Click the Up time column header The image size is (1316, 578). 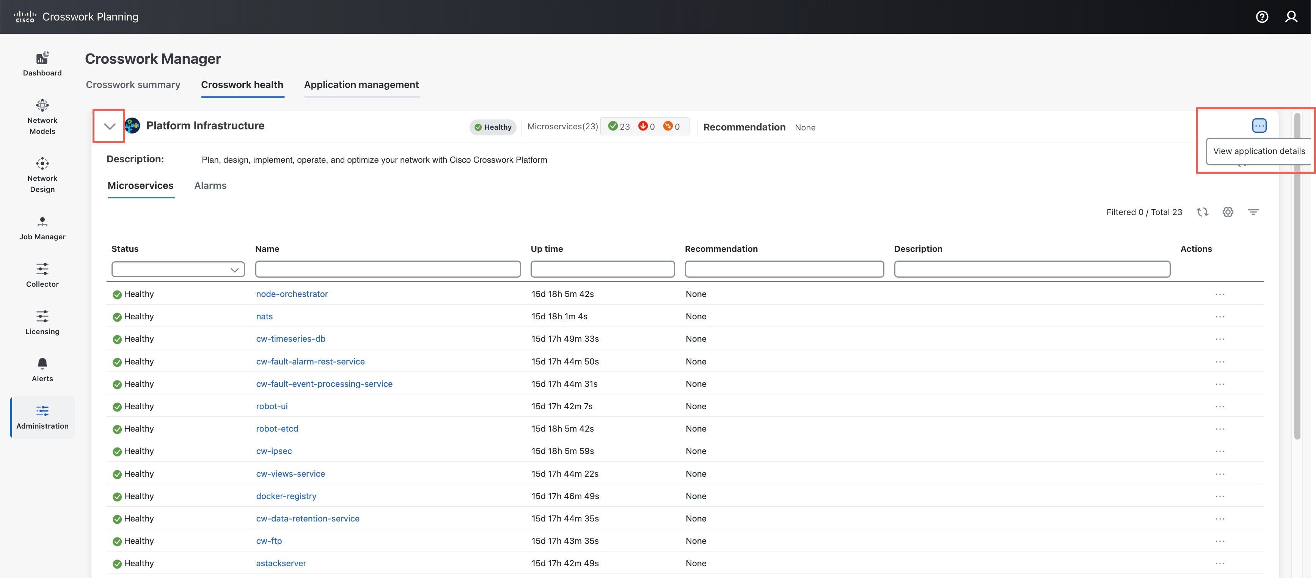click(547, 250)
